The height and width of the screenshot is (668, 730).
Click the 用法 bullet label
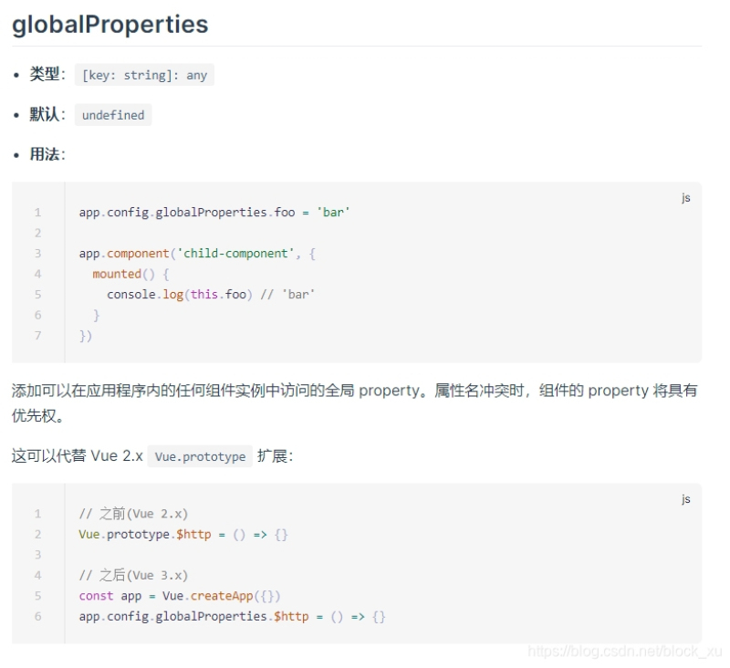click(x=45, y=154)
